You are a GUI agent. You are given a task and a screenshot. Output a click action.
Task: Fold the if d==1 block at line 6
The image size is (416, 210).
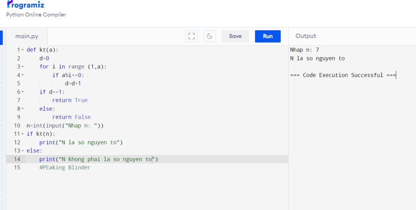tap(23, 92)
